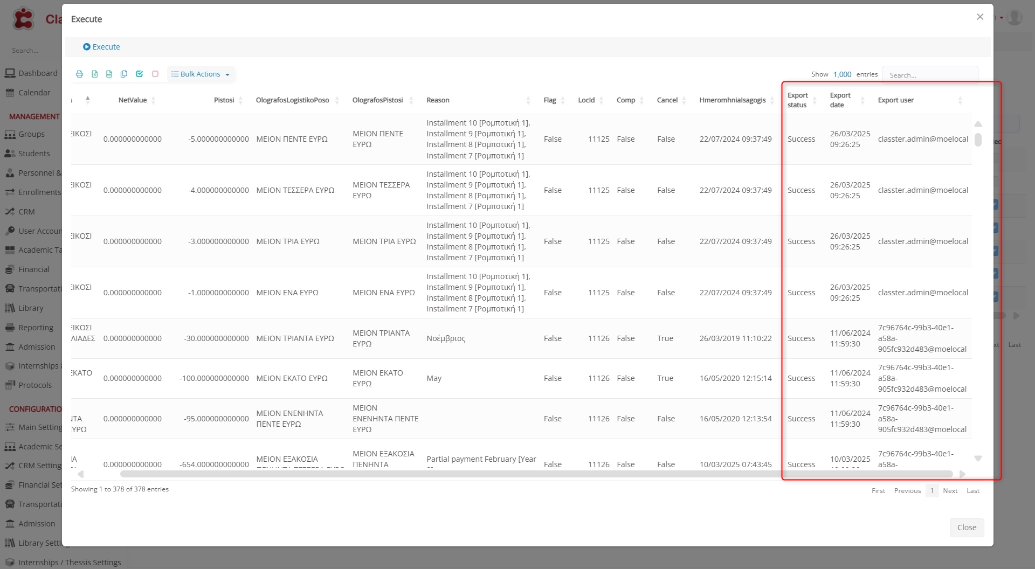Select the 'May' reason cell
Screen dimensions: 1035x569
pos(434,378)
